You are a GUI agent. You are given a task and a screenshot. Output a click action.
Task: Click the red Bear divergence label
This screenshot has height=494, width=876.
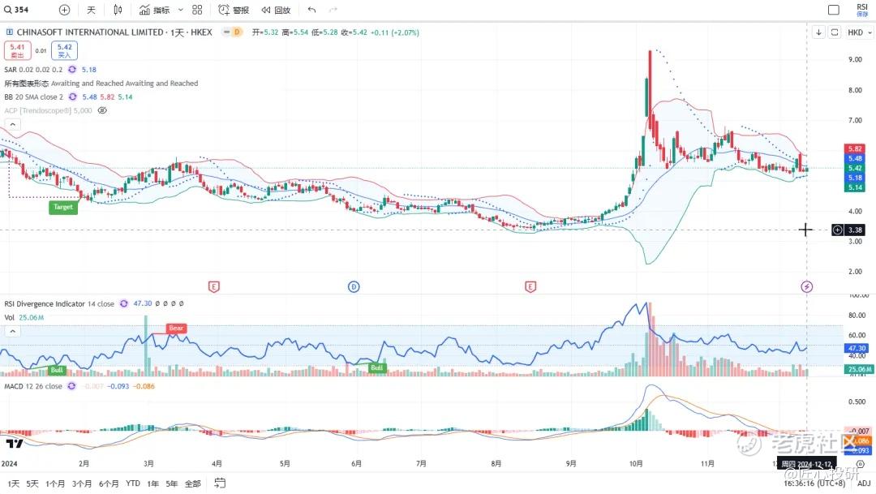pyautogui.click(x=176, y=328)
